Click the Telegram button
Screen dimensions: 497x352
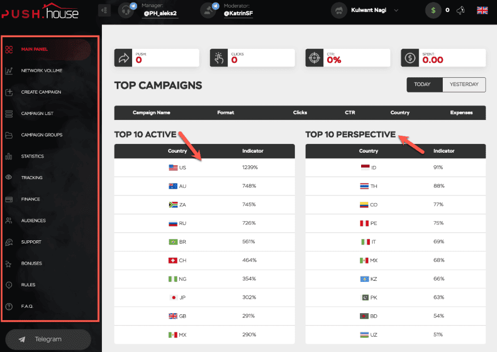pos(48,339)
